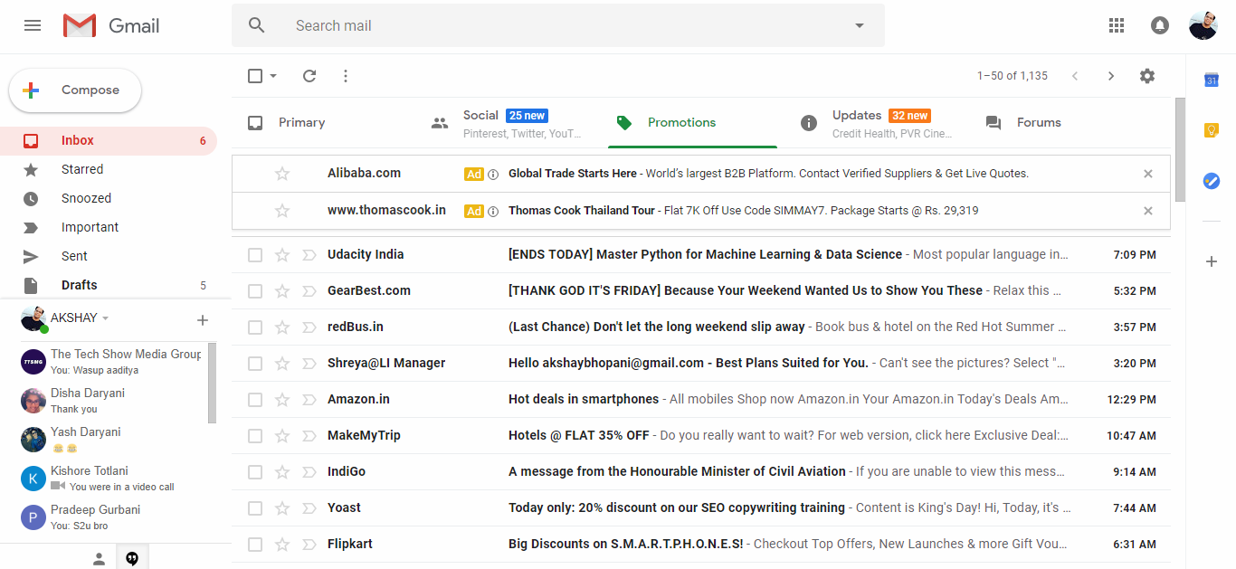The height and width of the screenshot is (569, 1236).
Task: Click the get add-ons plus icon
Action: [1212, 261]
